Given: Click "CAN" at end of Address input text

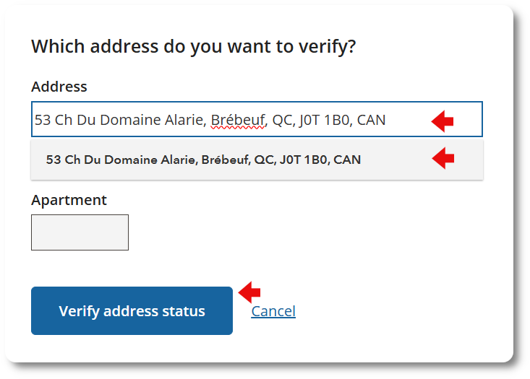Looking at the screenshot, I should tap(371, 120).
